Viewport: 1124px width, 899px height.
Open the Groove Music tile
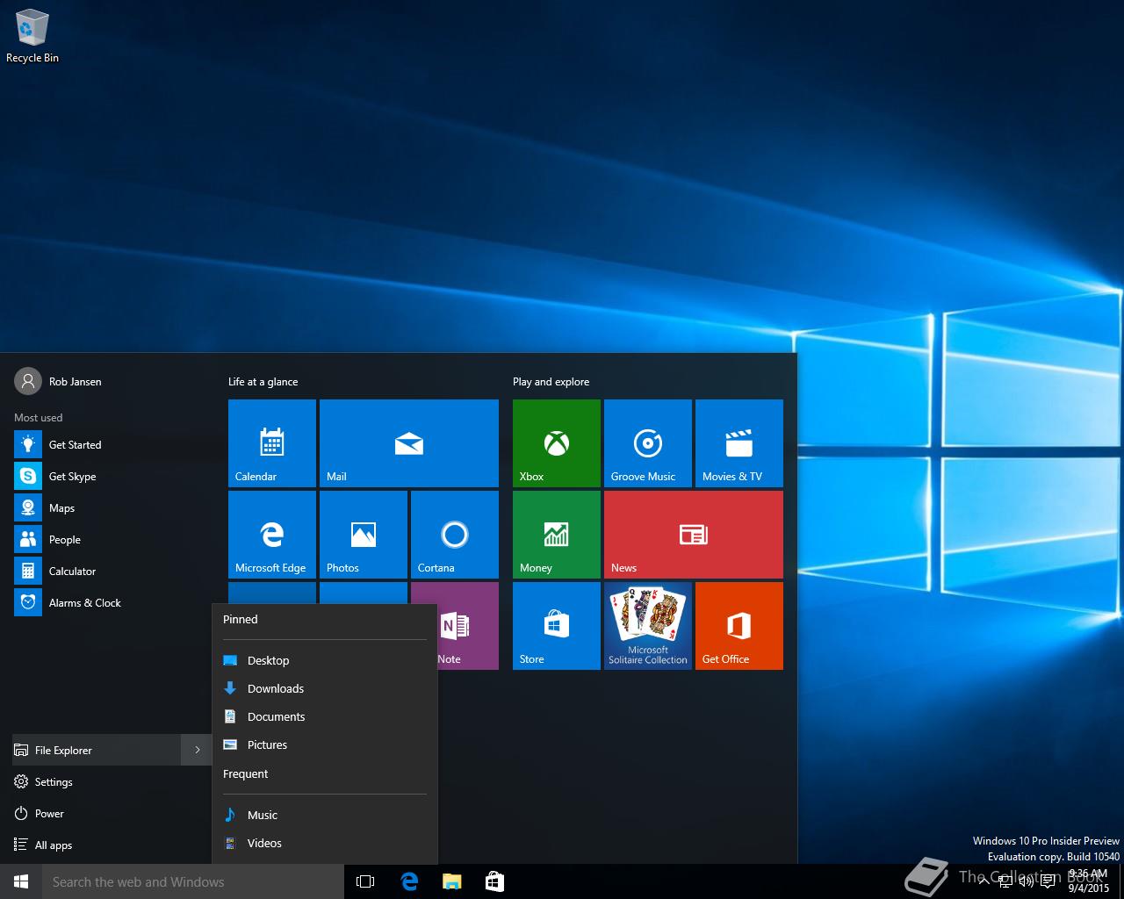(648, 443)
